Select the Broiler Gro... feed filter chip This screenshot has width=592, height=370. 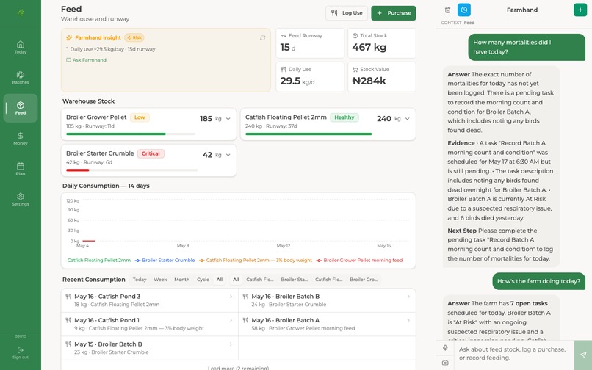click(363, 280)
